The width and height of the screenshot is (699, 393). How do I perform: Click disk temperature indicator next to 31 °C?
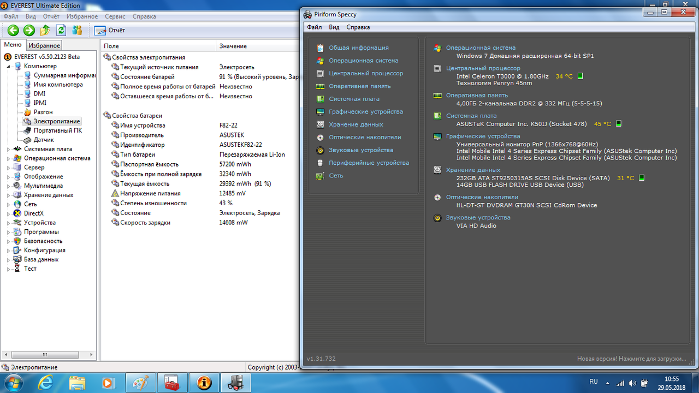coord(642,178)
